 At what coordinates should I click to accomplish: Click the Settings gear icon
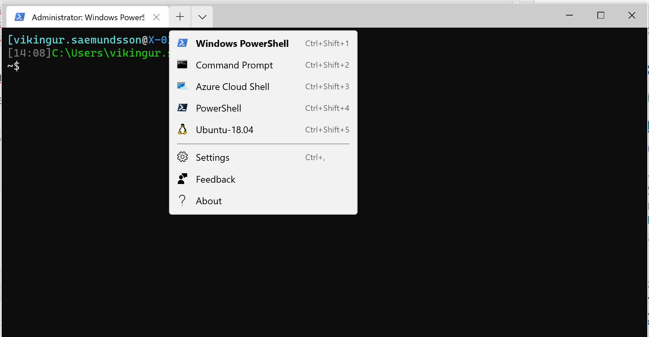click(x=182, y=157)
